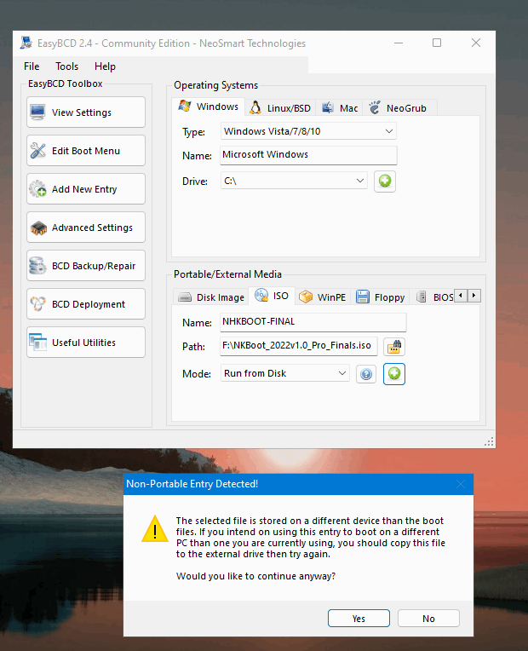Click the blue help icon beside Mode
The image size is (528, 651).
coord(366,374)
